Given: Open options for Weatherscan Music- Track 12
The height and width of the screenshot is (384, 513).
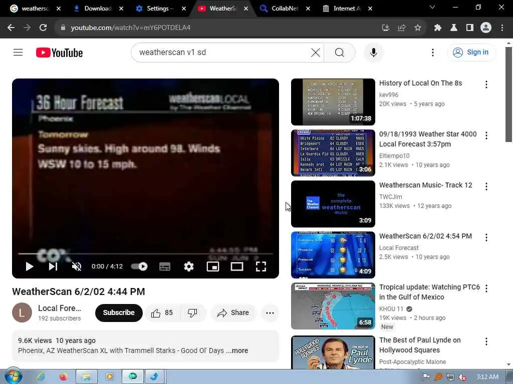Looking at the screenshot, I should coord(486,186).
